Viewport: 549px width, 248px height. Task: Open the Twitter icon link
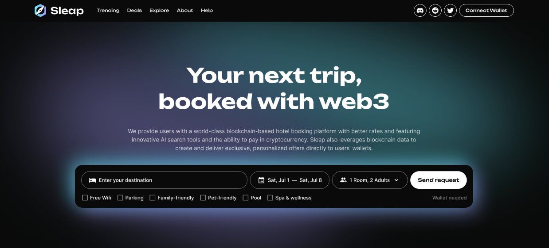point(451,10)
